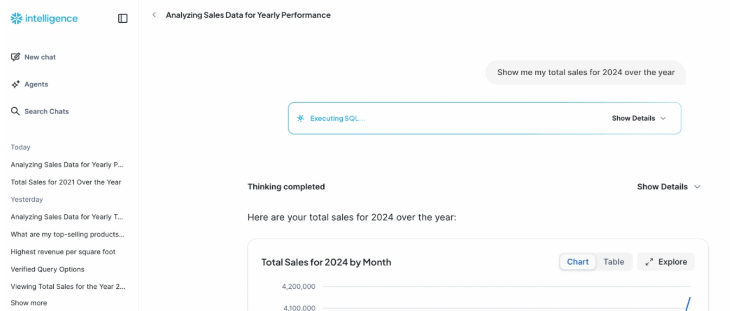Open What are my top-selling products chat

pos(68,234)
